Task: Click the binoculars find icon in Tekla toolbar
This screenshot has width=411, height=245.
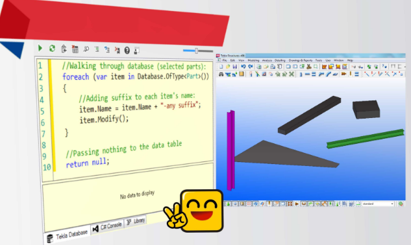Action: (221, 75)
